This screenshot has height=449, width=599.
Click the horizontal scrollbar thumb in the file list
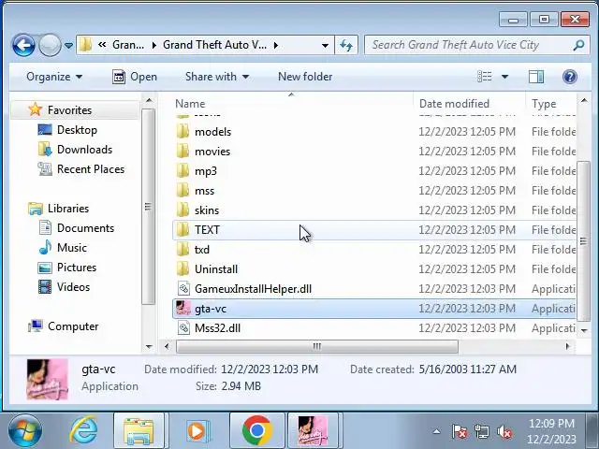pyautogui.click(x=316, y=347)
